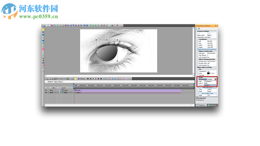Toggle visibility eye of Ellipse layer

coord(46,93)
